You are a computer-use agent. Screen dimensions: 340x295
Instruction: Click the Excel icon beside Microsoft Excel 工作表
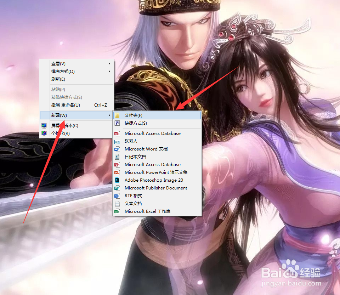pos(117,211)
